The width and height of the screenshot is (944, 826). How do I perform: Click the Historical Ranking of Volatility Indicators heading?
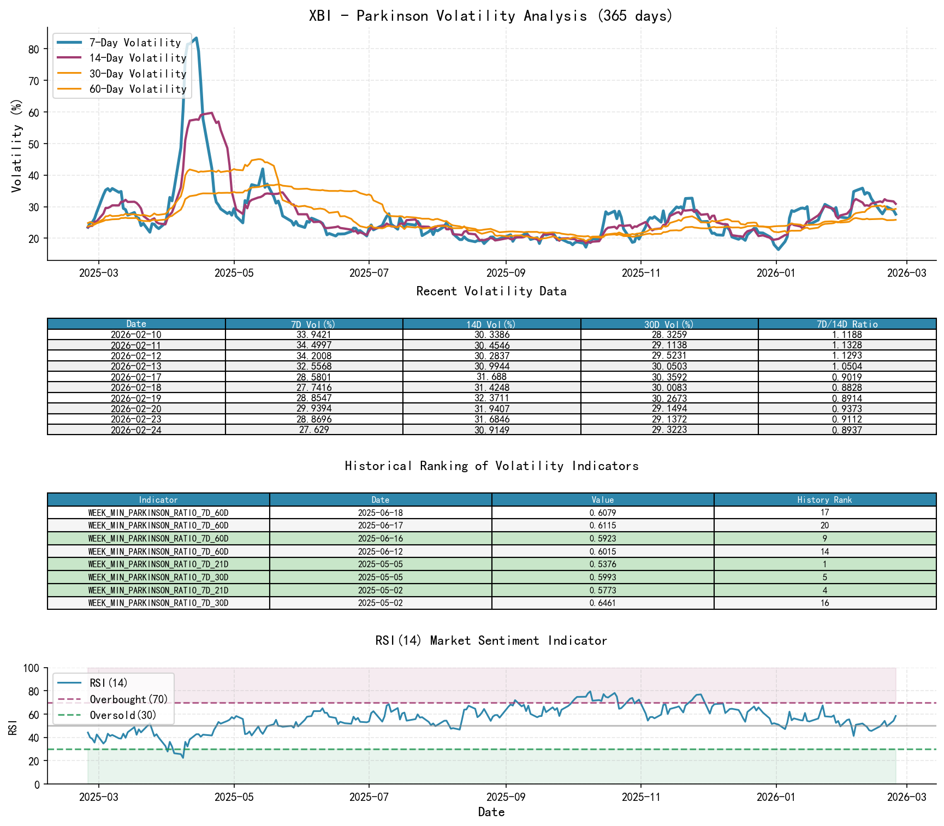coord(491,466)
